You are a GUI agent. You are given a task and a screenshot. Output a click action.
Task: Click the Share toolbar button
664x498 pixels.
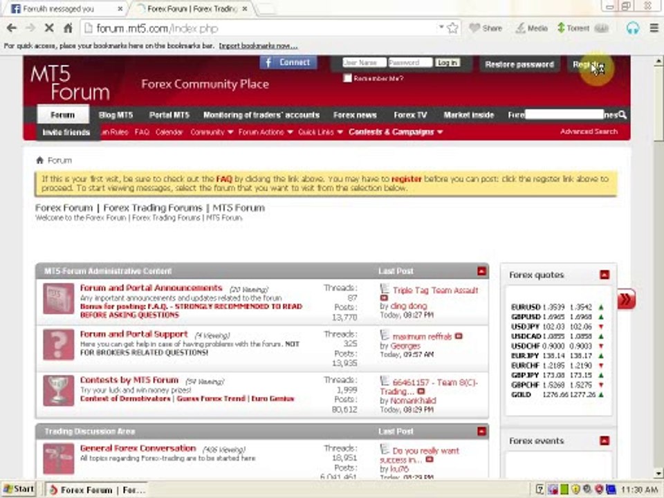pyautogui.click(x=486, y=28)
